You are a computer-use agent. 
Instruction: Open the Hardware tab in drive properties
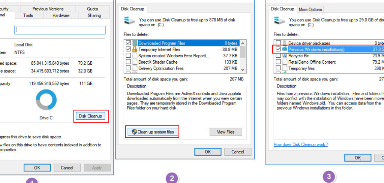pos(61,15)
